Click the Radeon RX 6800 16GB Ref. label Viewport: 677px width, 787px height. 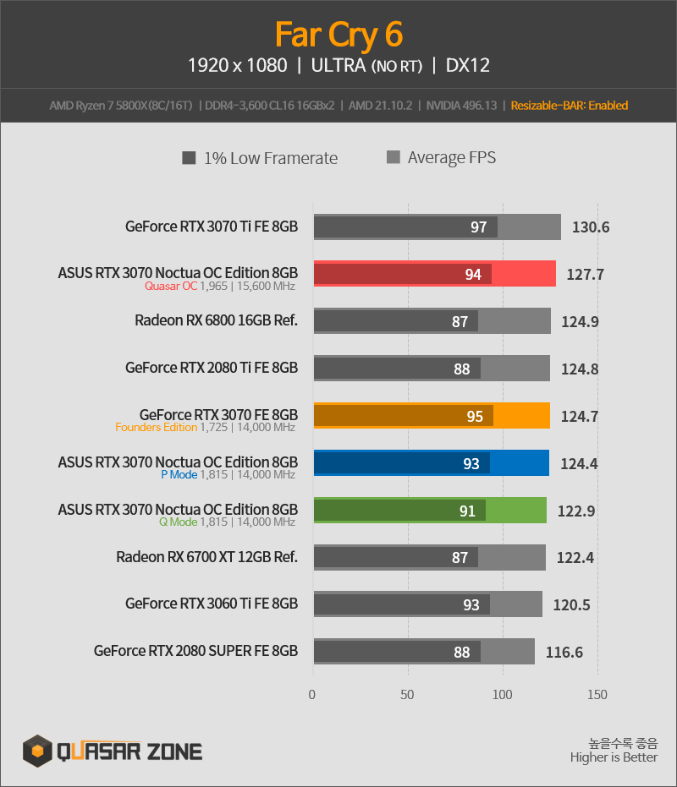coord(216,320)
